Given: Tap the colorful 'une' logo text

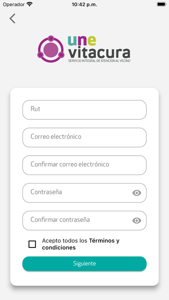Looking at the screenshot, I should pyautogui.click(x=82, y=41).
